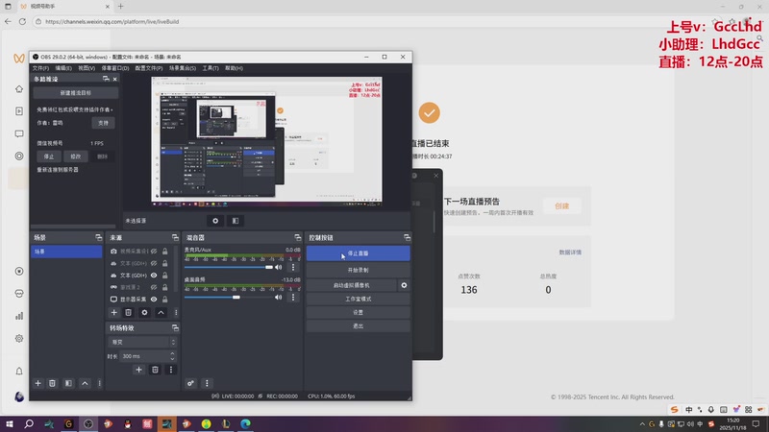The width and height of the screenshot is (769, 432).
Task: Add a transition with plus icon in 转场特效 panel
Action: (138, 370)
